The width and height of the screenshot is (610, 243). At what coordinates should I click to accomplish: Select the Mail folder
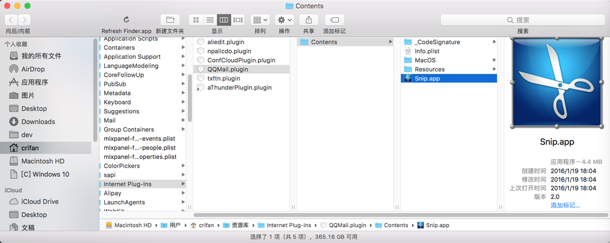tap(143, 120)
